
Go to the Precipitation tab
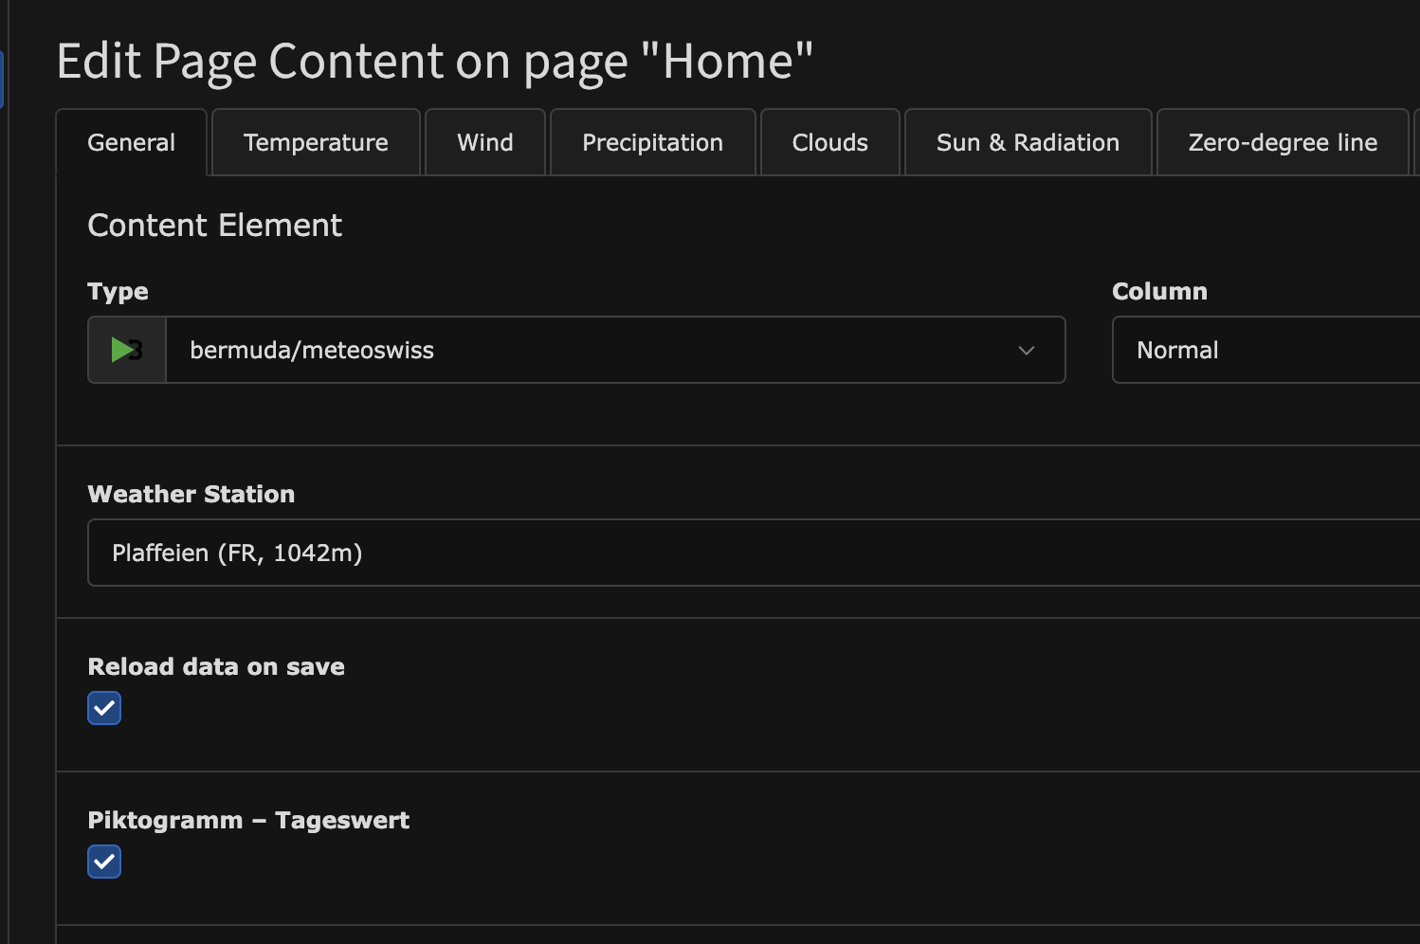click(x=652, y=142)
